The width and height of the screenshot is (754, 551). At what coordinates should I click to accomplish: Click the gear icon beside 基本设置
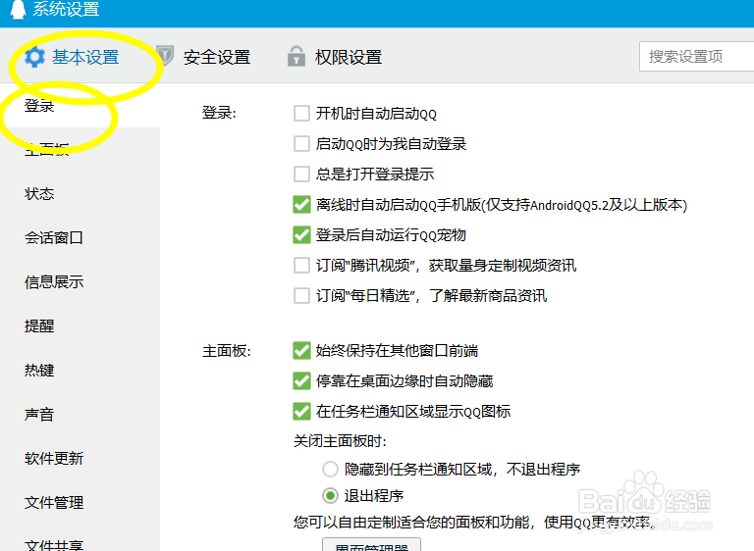tap(34, 57)
